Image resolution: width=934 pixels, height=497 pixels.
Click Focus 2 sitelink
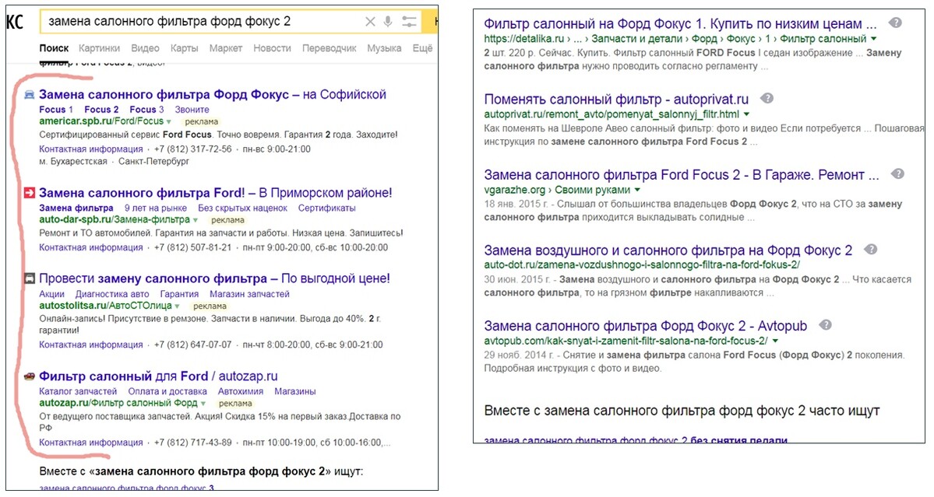101,110
